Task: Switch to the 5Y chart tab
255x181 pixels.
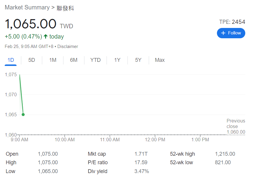Action: (138, 60)
